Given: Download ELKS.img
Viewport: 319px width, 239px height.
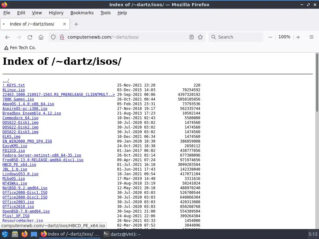Looking at the screenshot, I should tap(12, 137).
